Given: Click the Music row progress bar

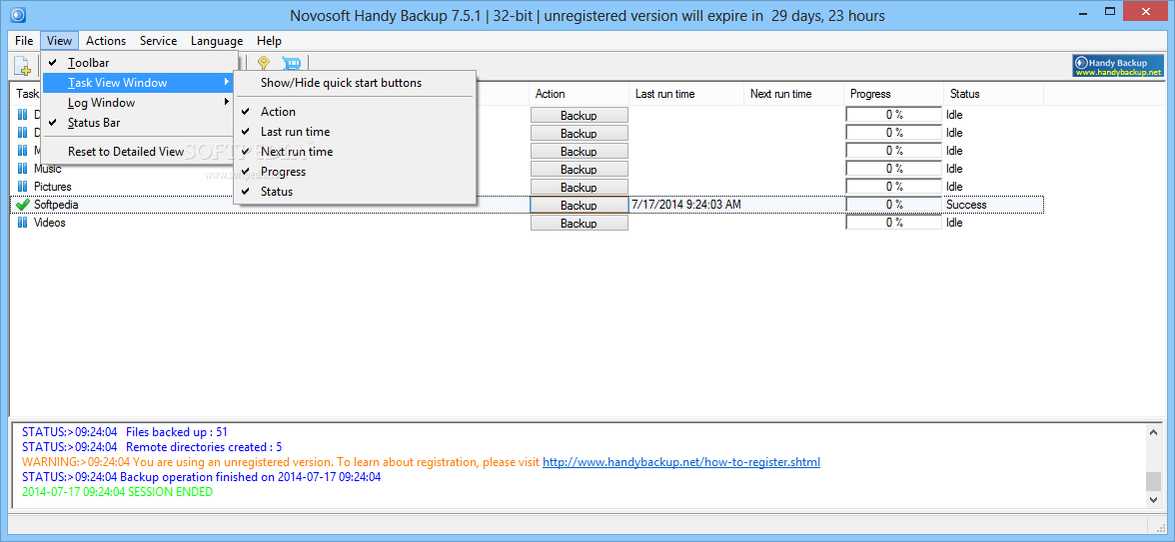Looking at the screenshot, I should coord(894,169).
